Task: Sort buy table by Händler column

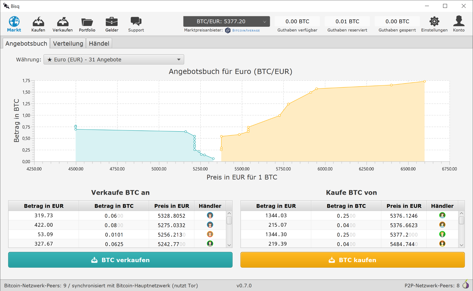Action: pos(442,206)
